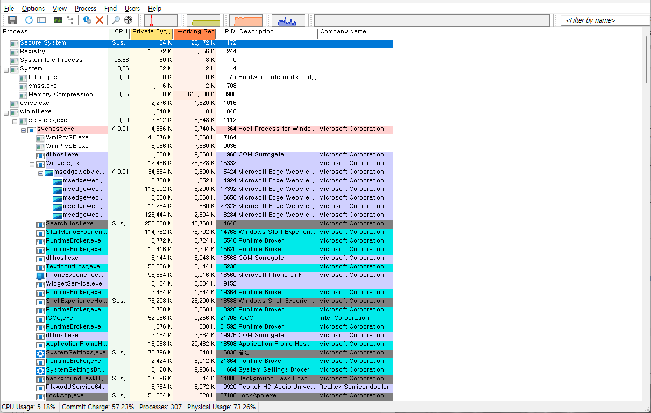
Task: Click the Filter by name field
Action: click(605, 20)
